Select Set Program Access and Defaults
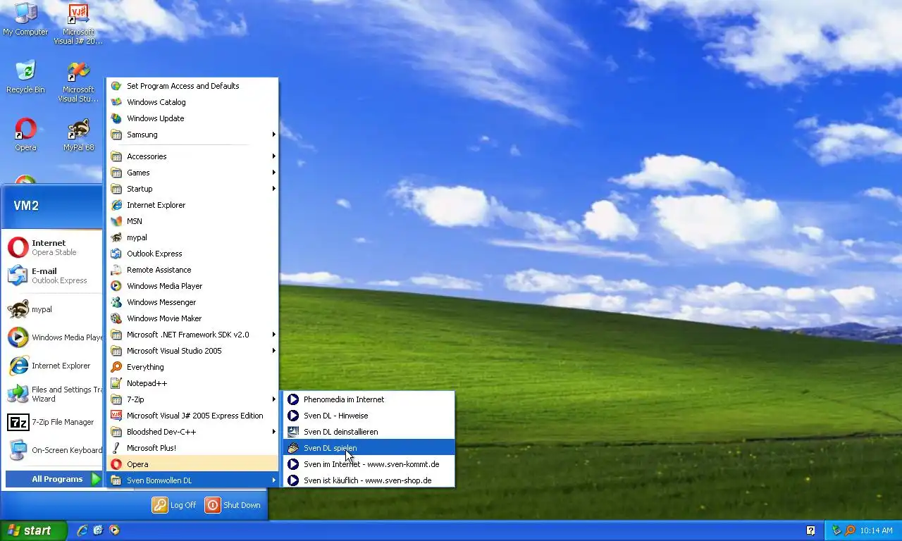Screen dimensions: 902x541 pos(192,86)
